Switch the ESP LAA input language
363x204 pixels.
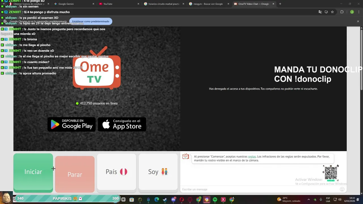tap(328, 199)
